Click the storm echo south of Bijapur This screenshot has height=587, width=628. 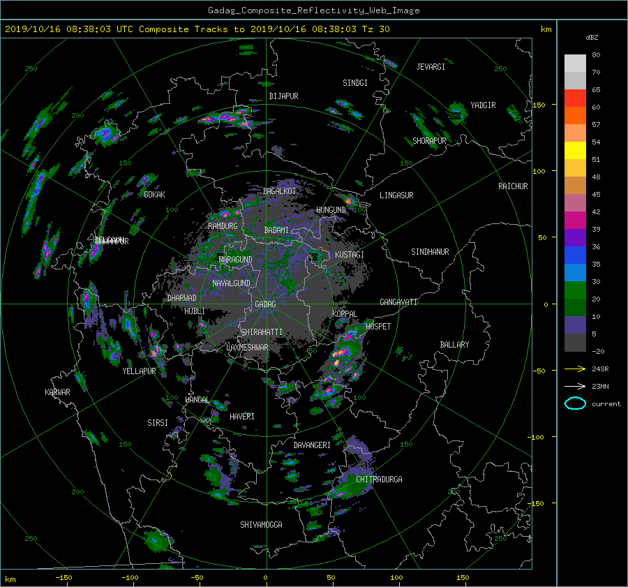(227, 118)
